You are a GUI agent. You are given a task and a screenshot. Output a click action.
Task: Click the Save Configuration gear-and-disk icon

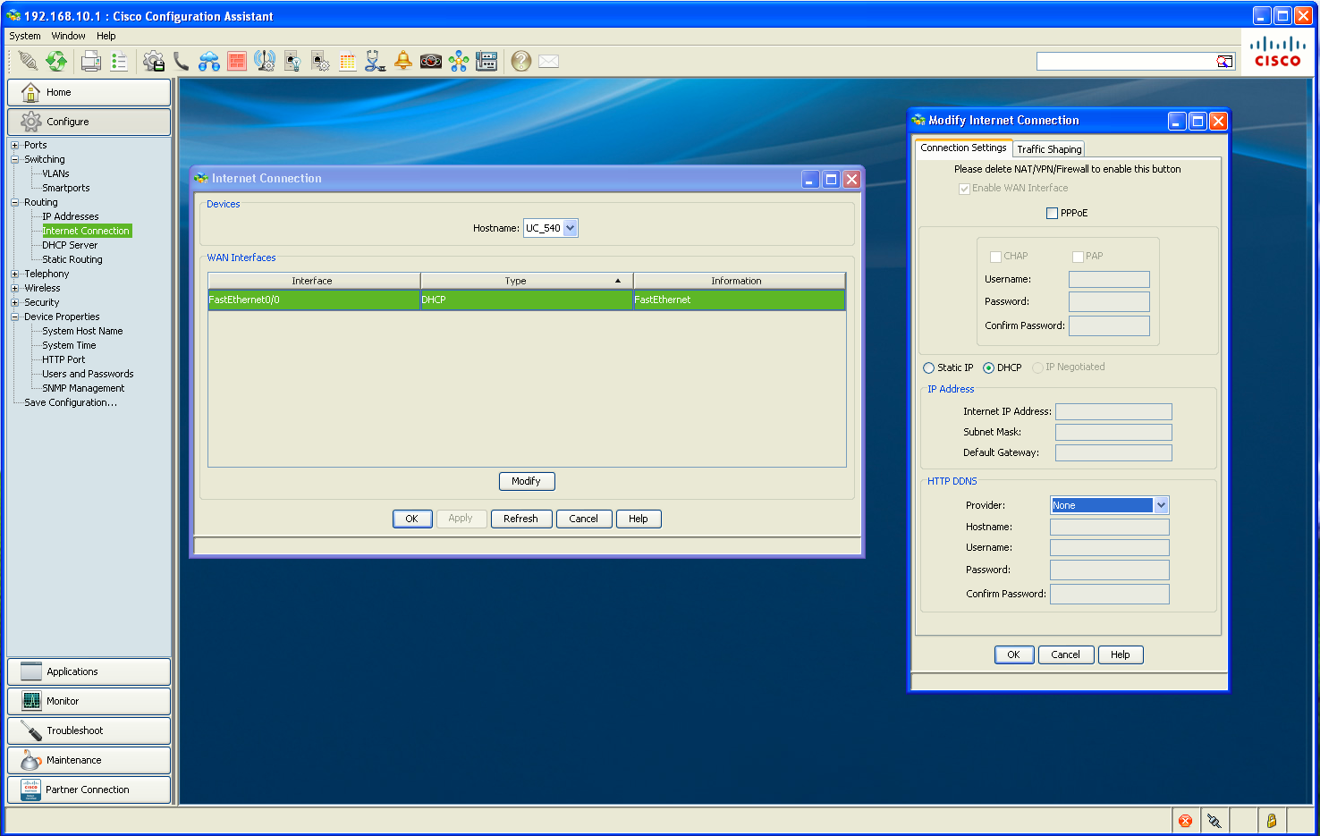click(x=154, y=61)
